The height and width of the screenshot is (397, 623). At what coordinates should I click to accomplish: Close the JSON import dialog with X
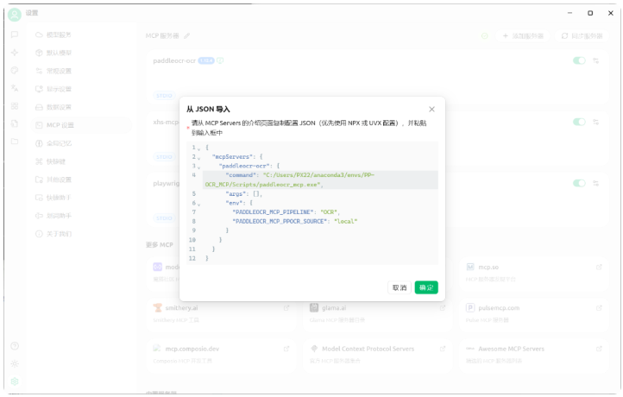click(431, 109)
